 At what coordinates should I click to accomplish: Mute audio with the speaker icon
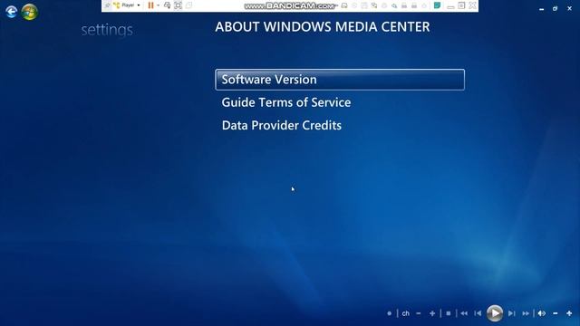[542, 313]
